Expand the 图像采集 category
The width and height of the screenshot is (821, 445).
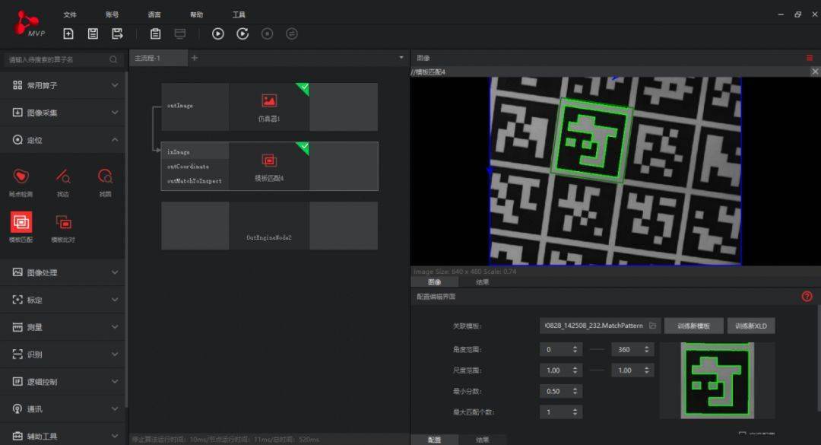coord(63,112)
